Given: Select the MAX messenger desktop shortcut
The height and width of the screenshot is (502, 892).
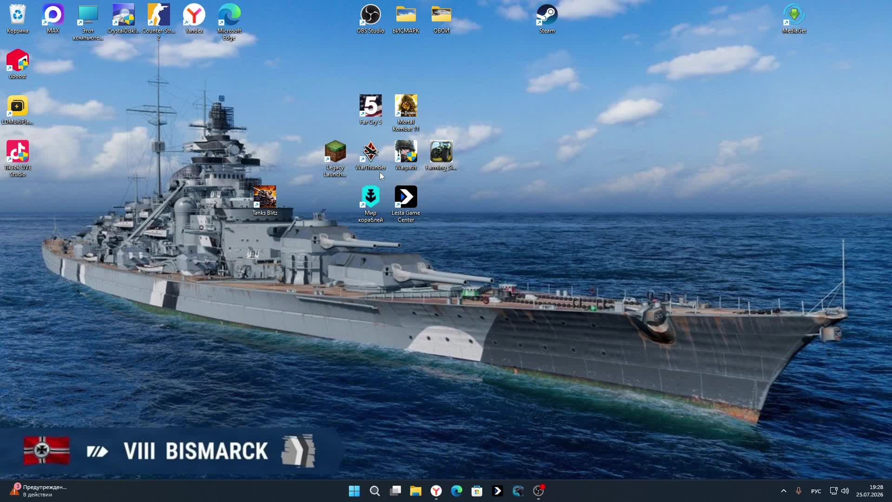Looking at the screenshot, I should [53, 19].
